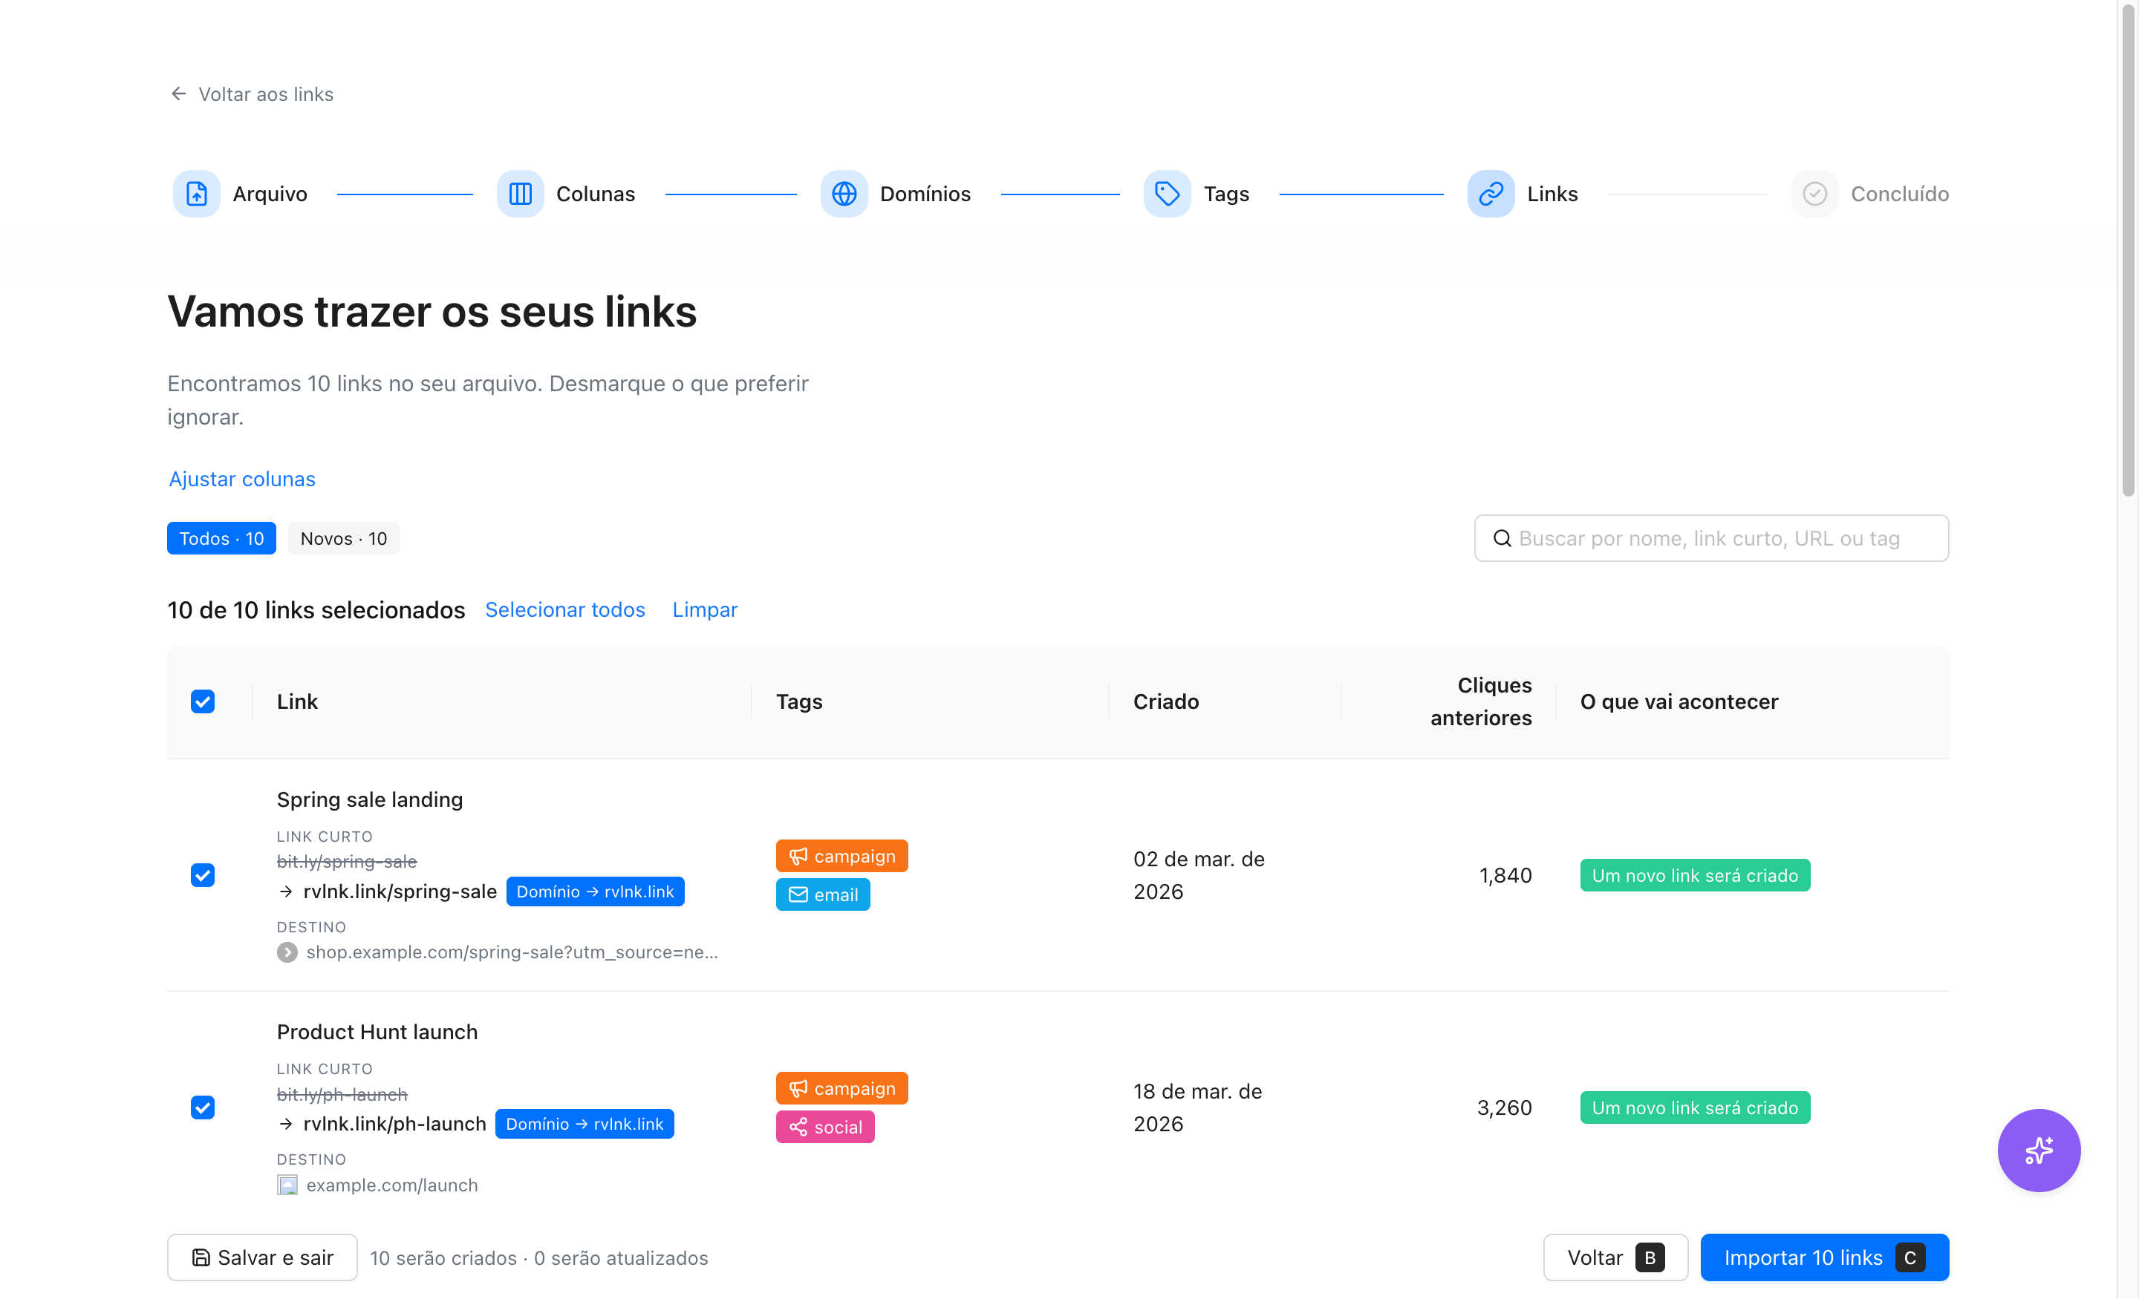Click the magnifier icon in search box
Image resolution: width=2139 pixels, height=1299 pixels.
tap(1502, 538)
